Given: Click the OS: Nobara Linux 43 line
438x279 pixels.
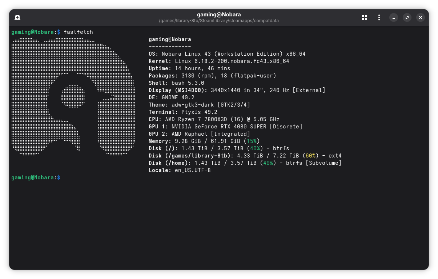Looking at the screenshot, I should pyautogui.click(x=227, y=54).
